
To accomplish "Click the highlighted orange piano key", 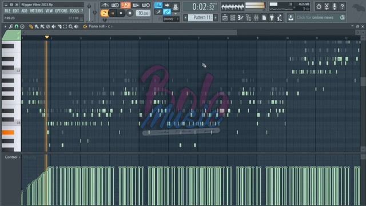I will [x=8, y=133].
